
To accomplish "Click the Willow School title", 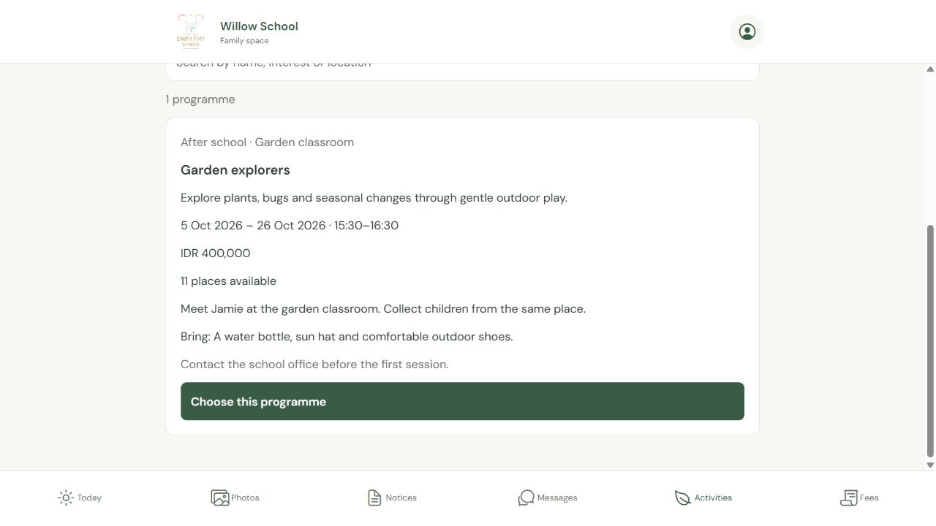I will 259,26.
